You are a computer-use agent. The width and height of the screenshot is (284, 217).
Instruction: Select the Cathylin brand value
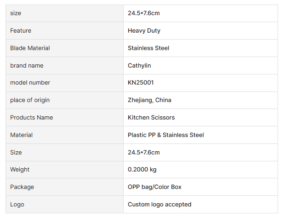tap(139, 66)
